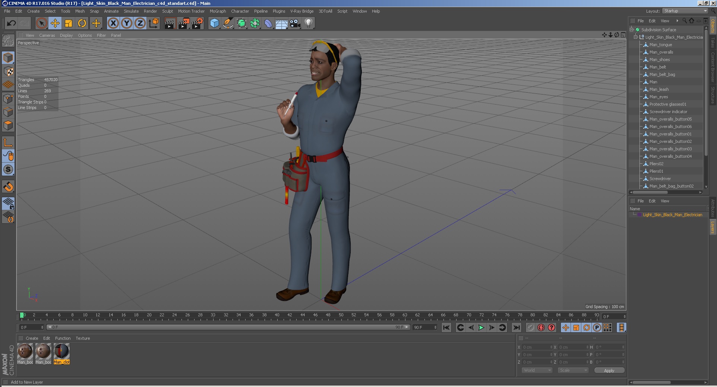717x387 pixels.
Task: Open viewport Display menu
Action: coord(66,35)
